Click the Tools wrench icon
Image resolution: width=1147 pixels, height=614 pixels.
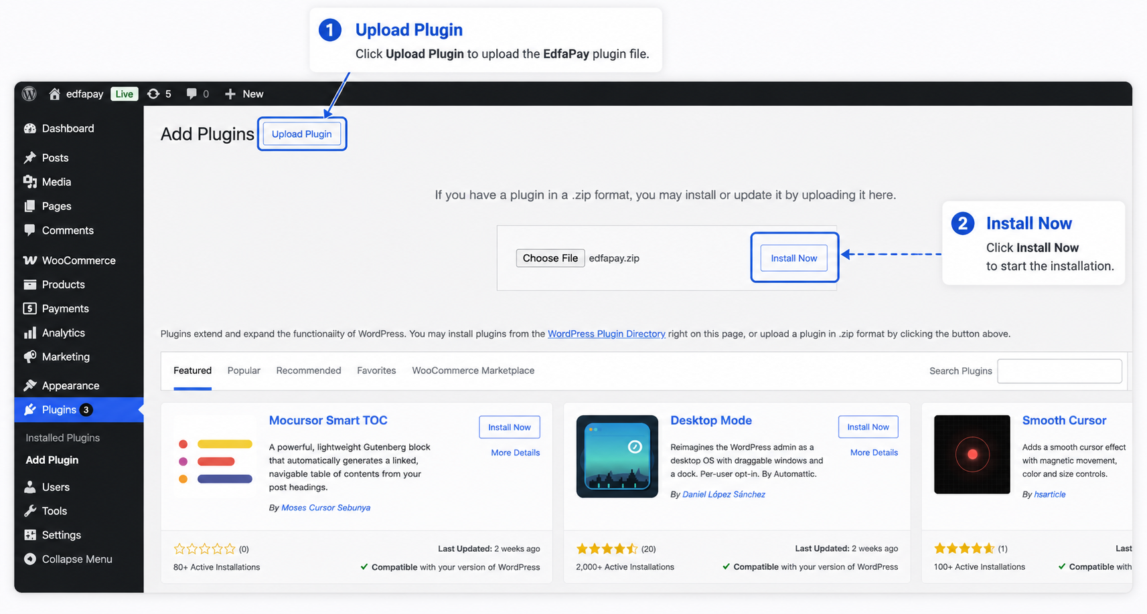[30, 511]
